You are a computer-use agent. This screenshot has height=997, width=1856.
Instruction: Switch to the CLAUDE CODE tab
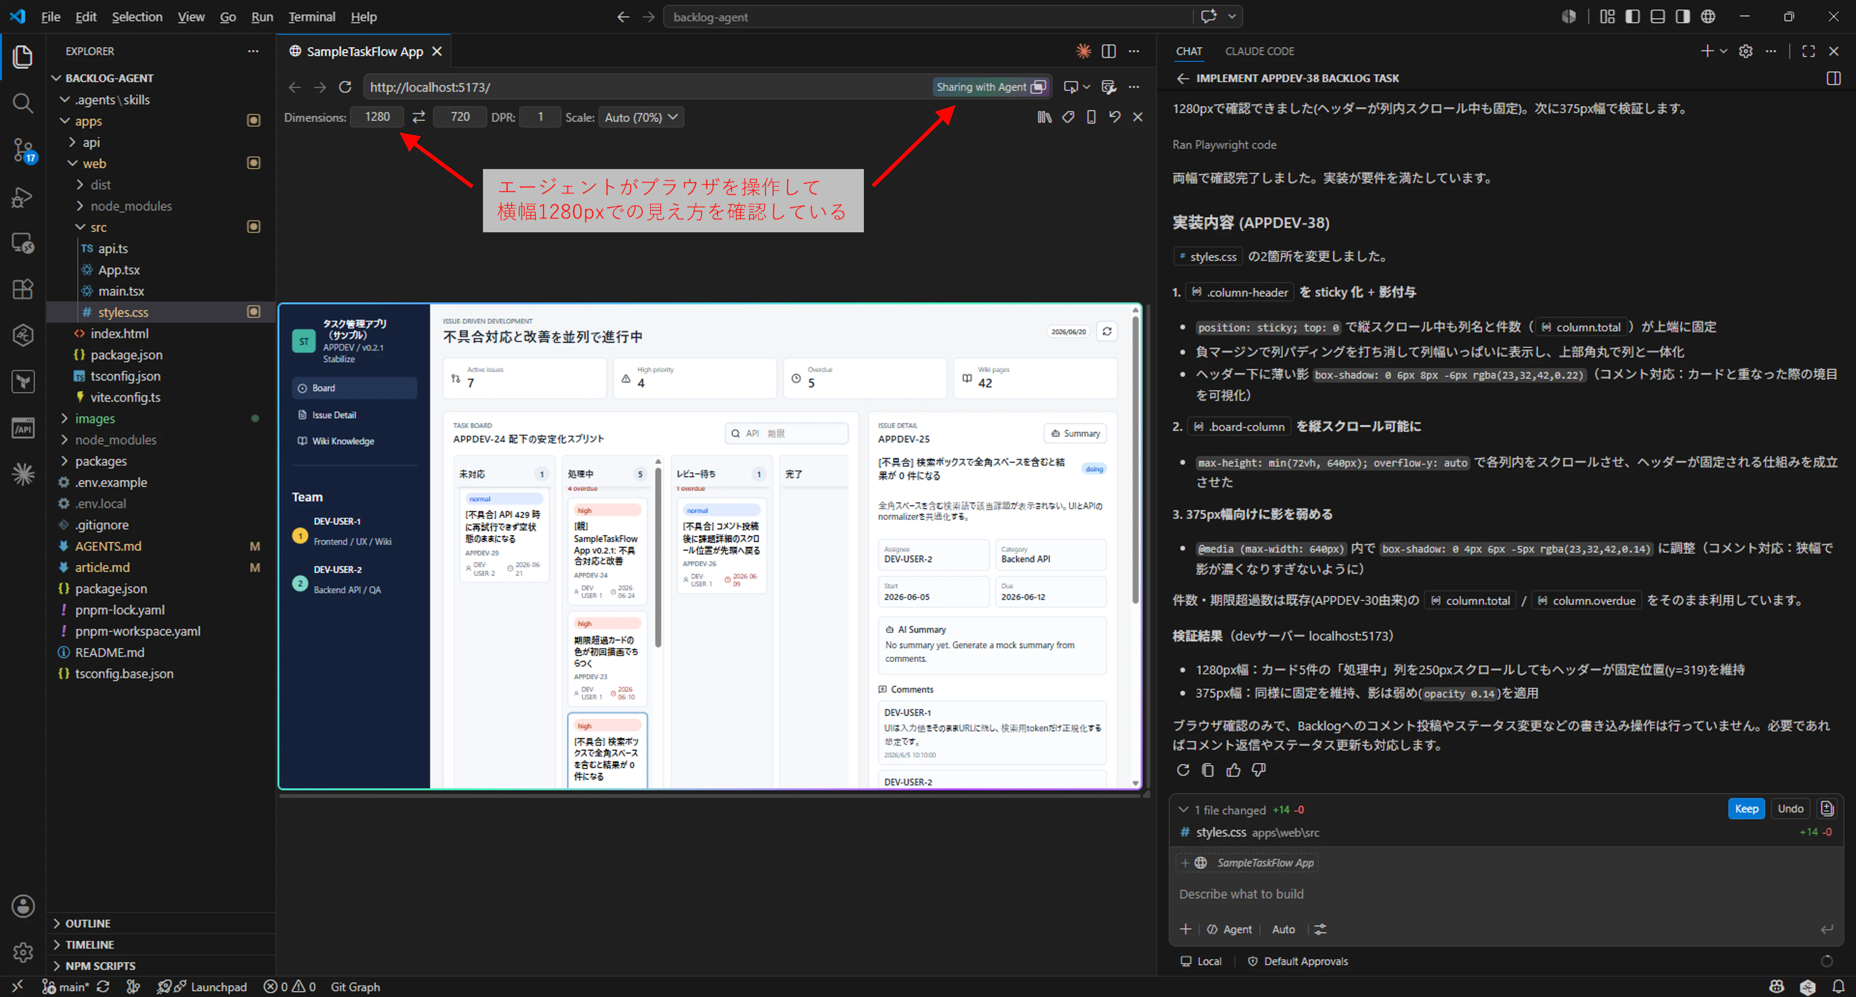[x=1260, y=51]
